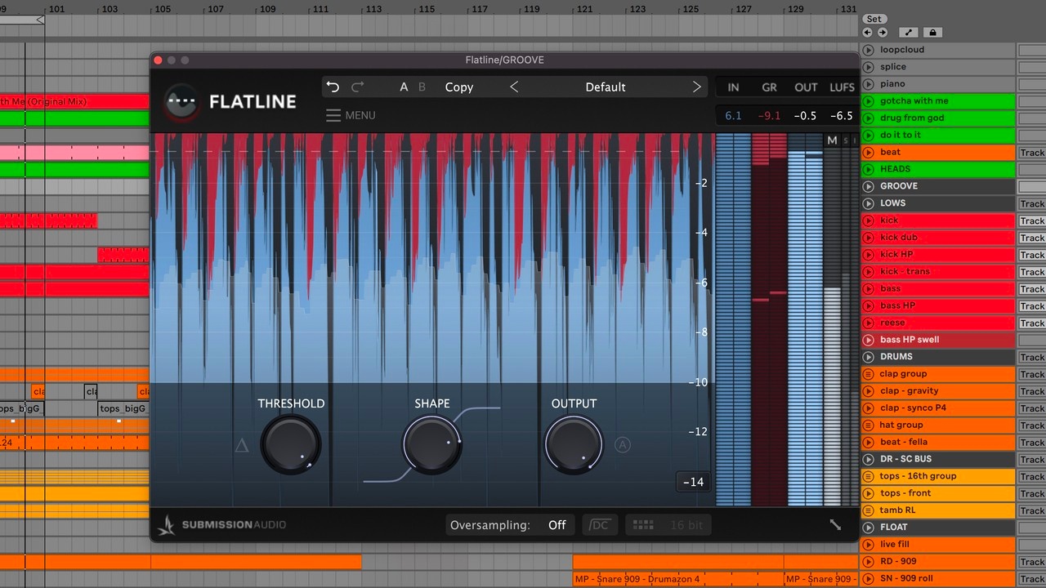Viewport: 1046px width, 588px height.
Task: Enable the auto output gain 'A' icon
Action: 623,445
